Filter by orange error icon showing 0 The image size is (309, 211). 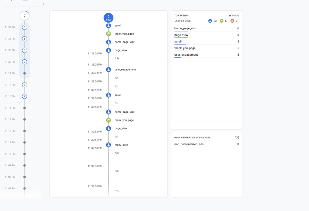(x=232, y=21)
